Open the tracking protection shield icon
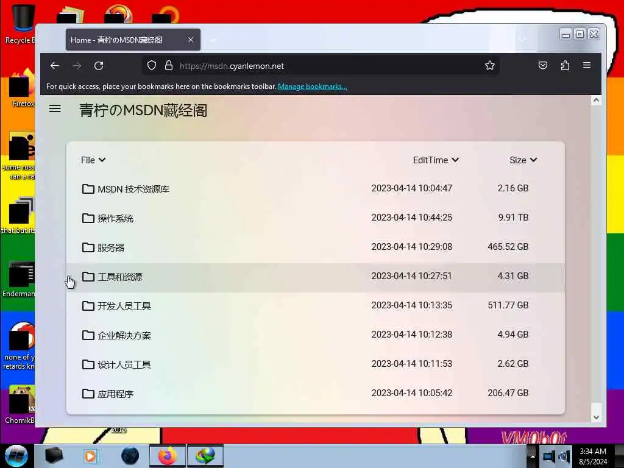The width and height of the screenshot is (624, 468). [152, 66]
